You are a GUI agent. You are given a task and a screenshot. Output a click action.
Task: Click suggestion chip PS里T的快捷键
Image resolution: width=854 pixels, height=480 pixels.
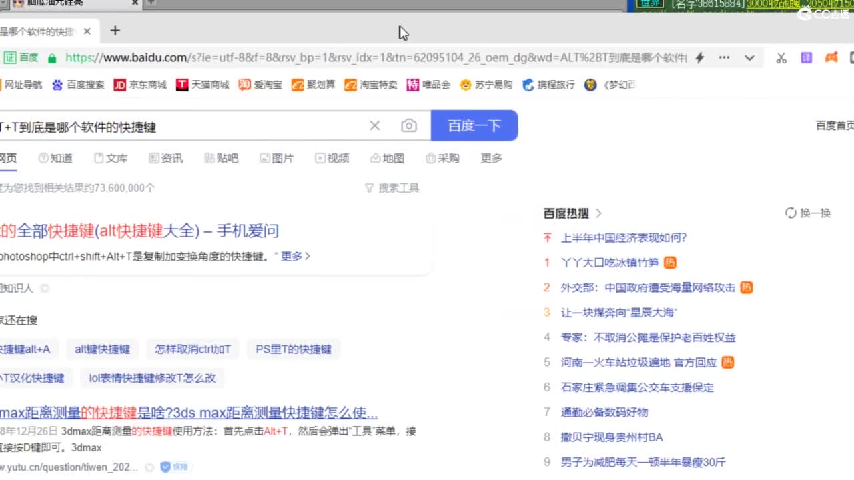294,349
